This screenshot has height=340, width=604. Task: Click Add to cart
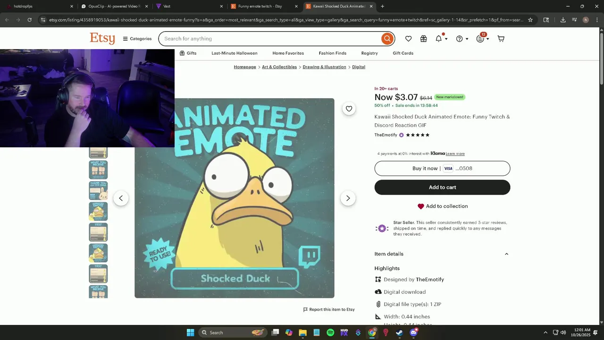click(442, 187)
